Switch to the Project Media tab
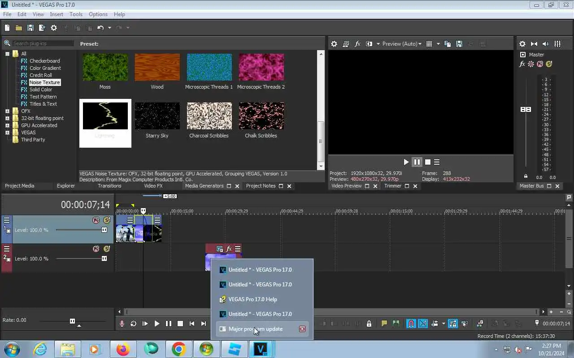 pyautogui.click(x=20, y=186)
